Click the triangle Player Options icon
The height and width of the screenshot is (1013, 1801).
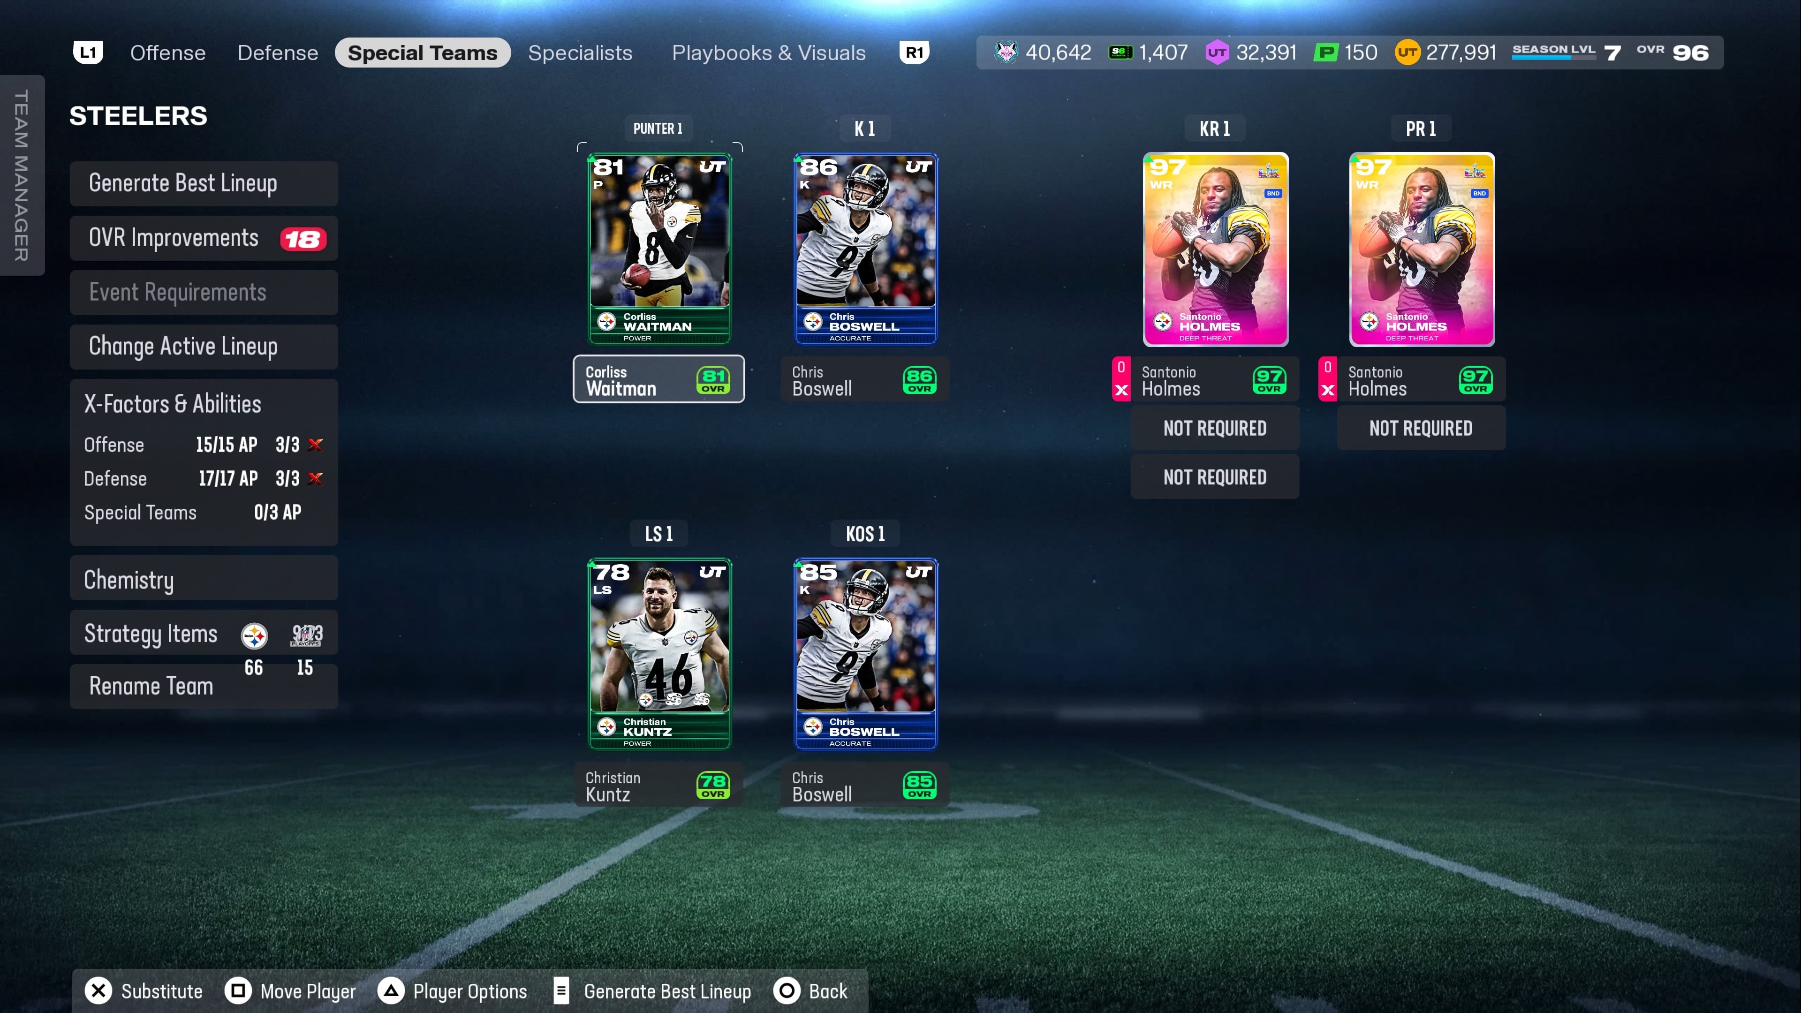click(x=391, y=990)
